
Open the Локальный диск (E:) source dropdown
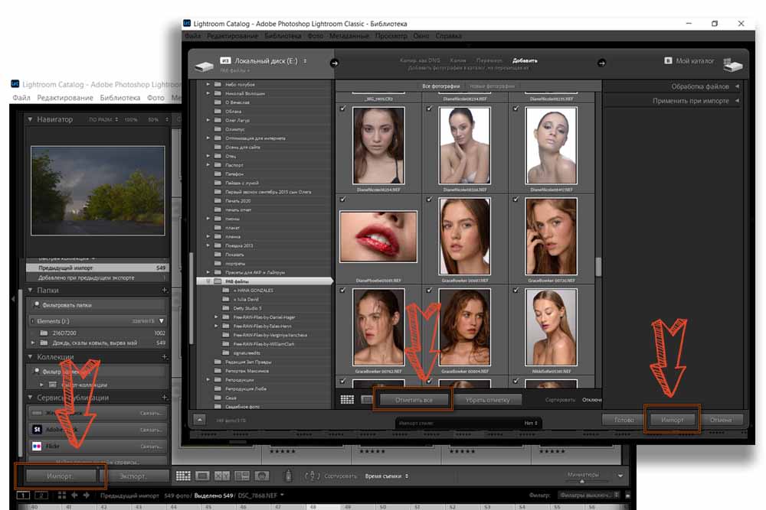click(266, 61)
